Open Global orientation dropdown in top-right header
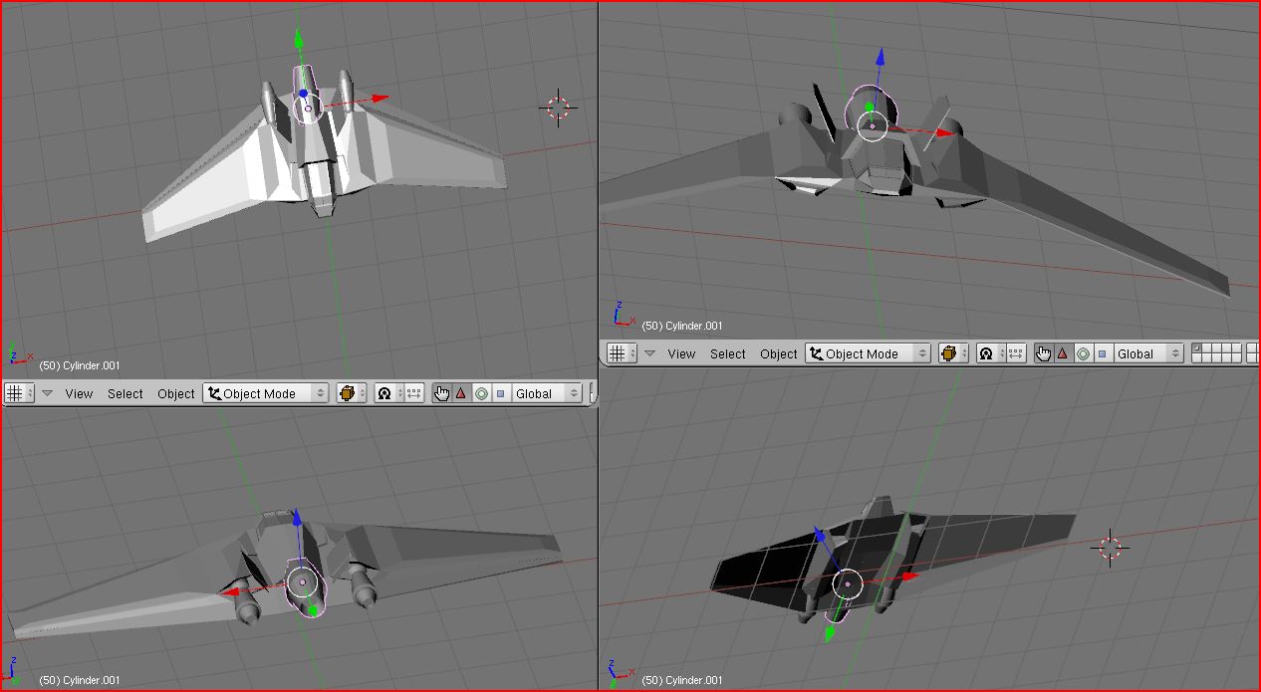 pyautogui.click(x=1147, y=353)
